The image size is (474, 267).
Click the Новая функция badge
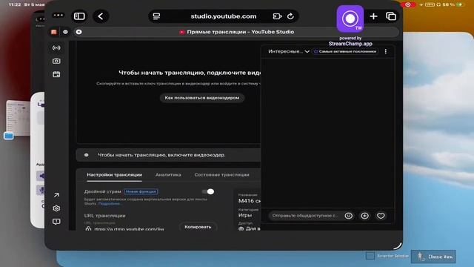[x=141, y=191]
